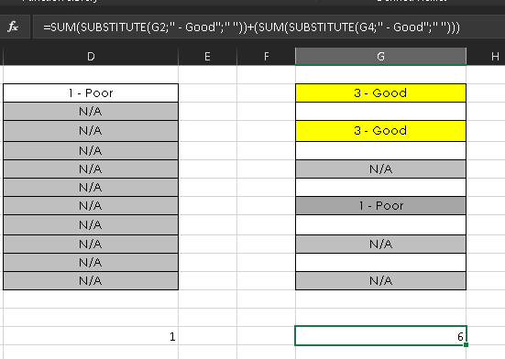Click the '1 - Poor' cell in column D

[91, 93]
